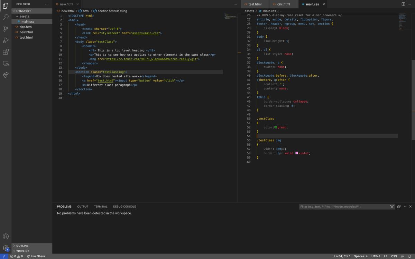The height and width of the screenshot is (259, 415).
Task: Open test.html from the explorer tree
Action: pos(32,37)
